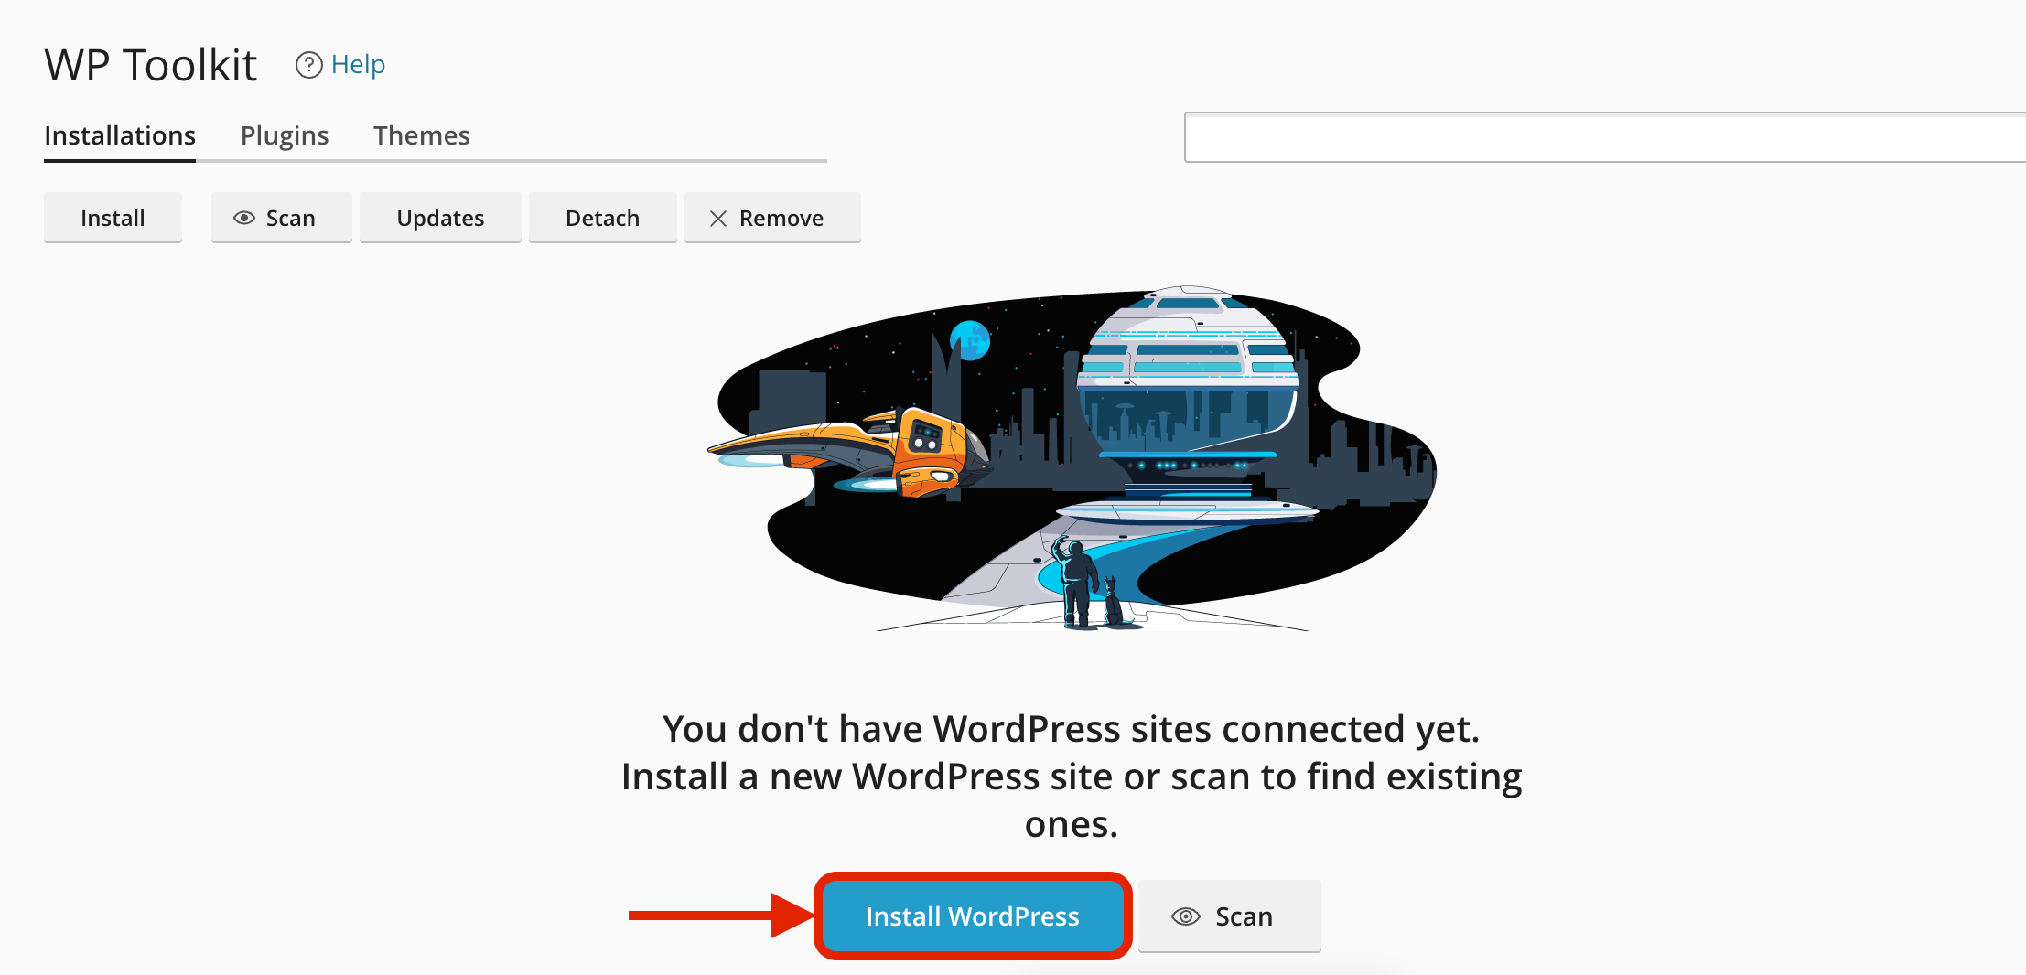Switch to the Plugins tab
2026x975 pixels.
click(x=285, y=135)
